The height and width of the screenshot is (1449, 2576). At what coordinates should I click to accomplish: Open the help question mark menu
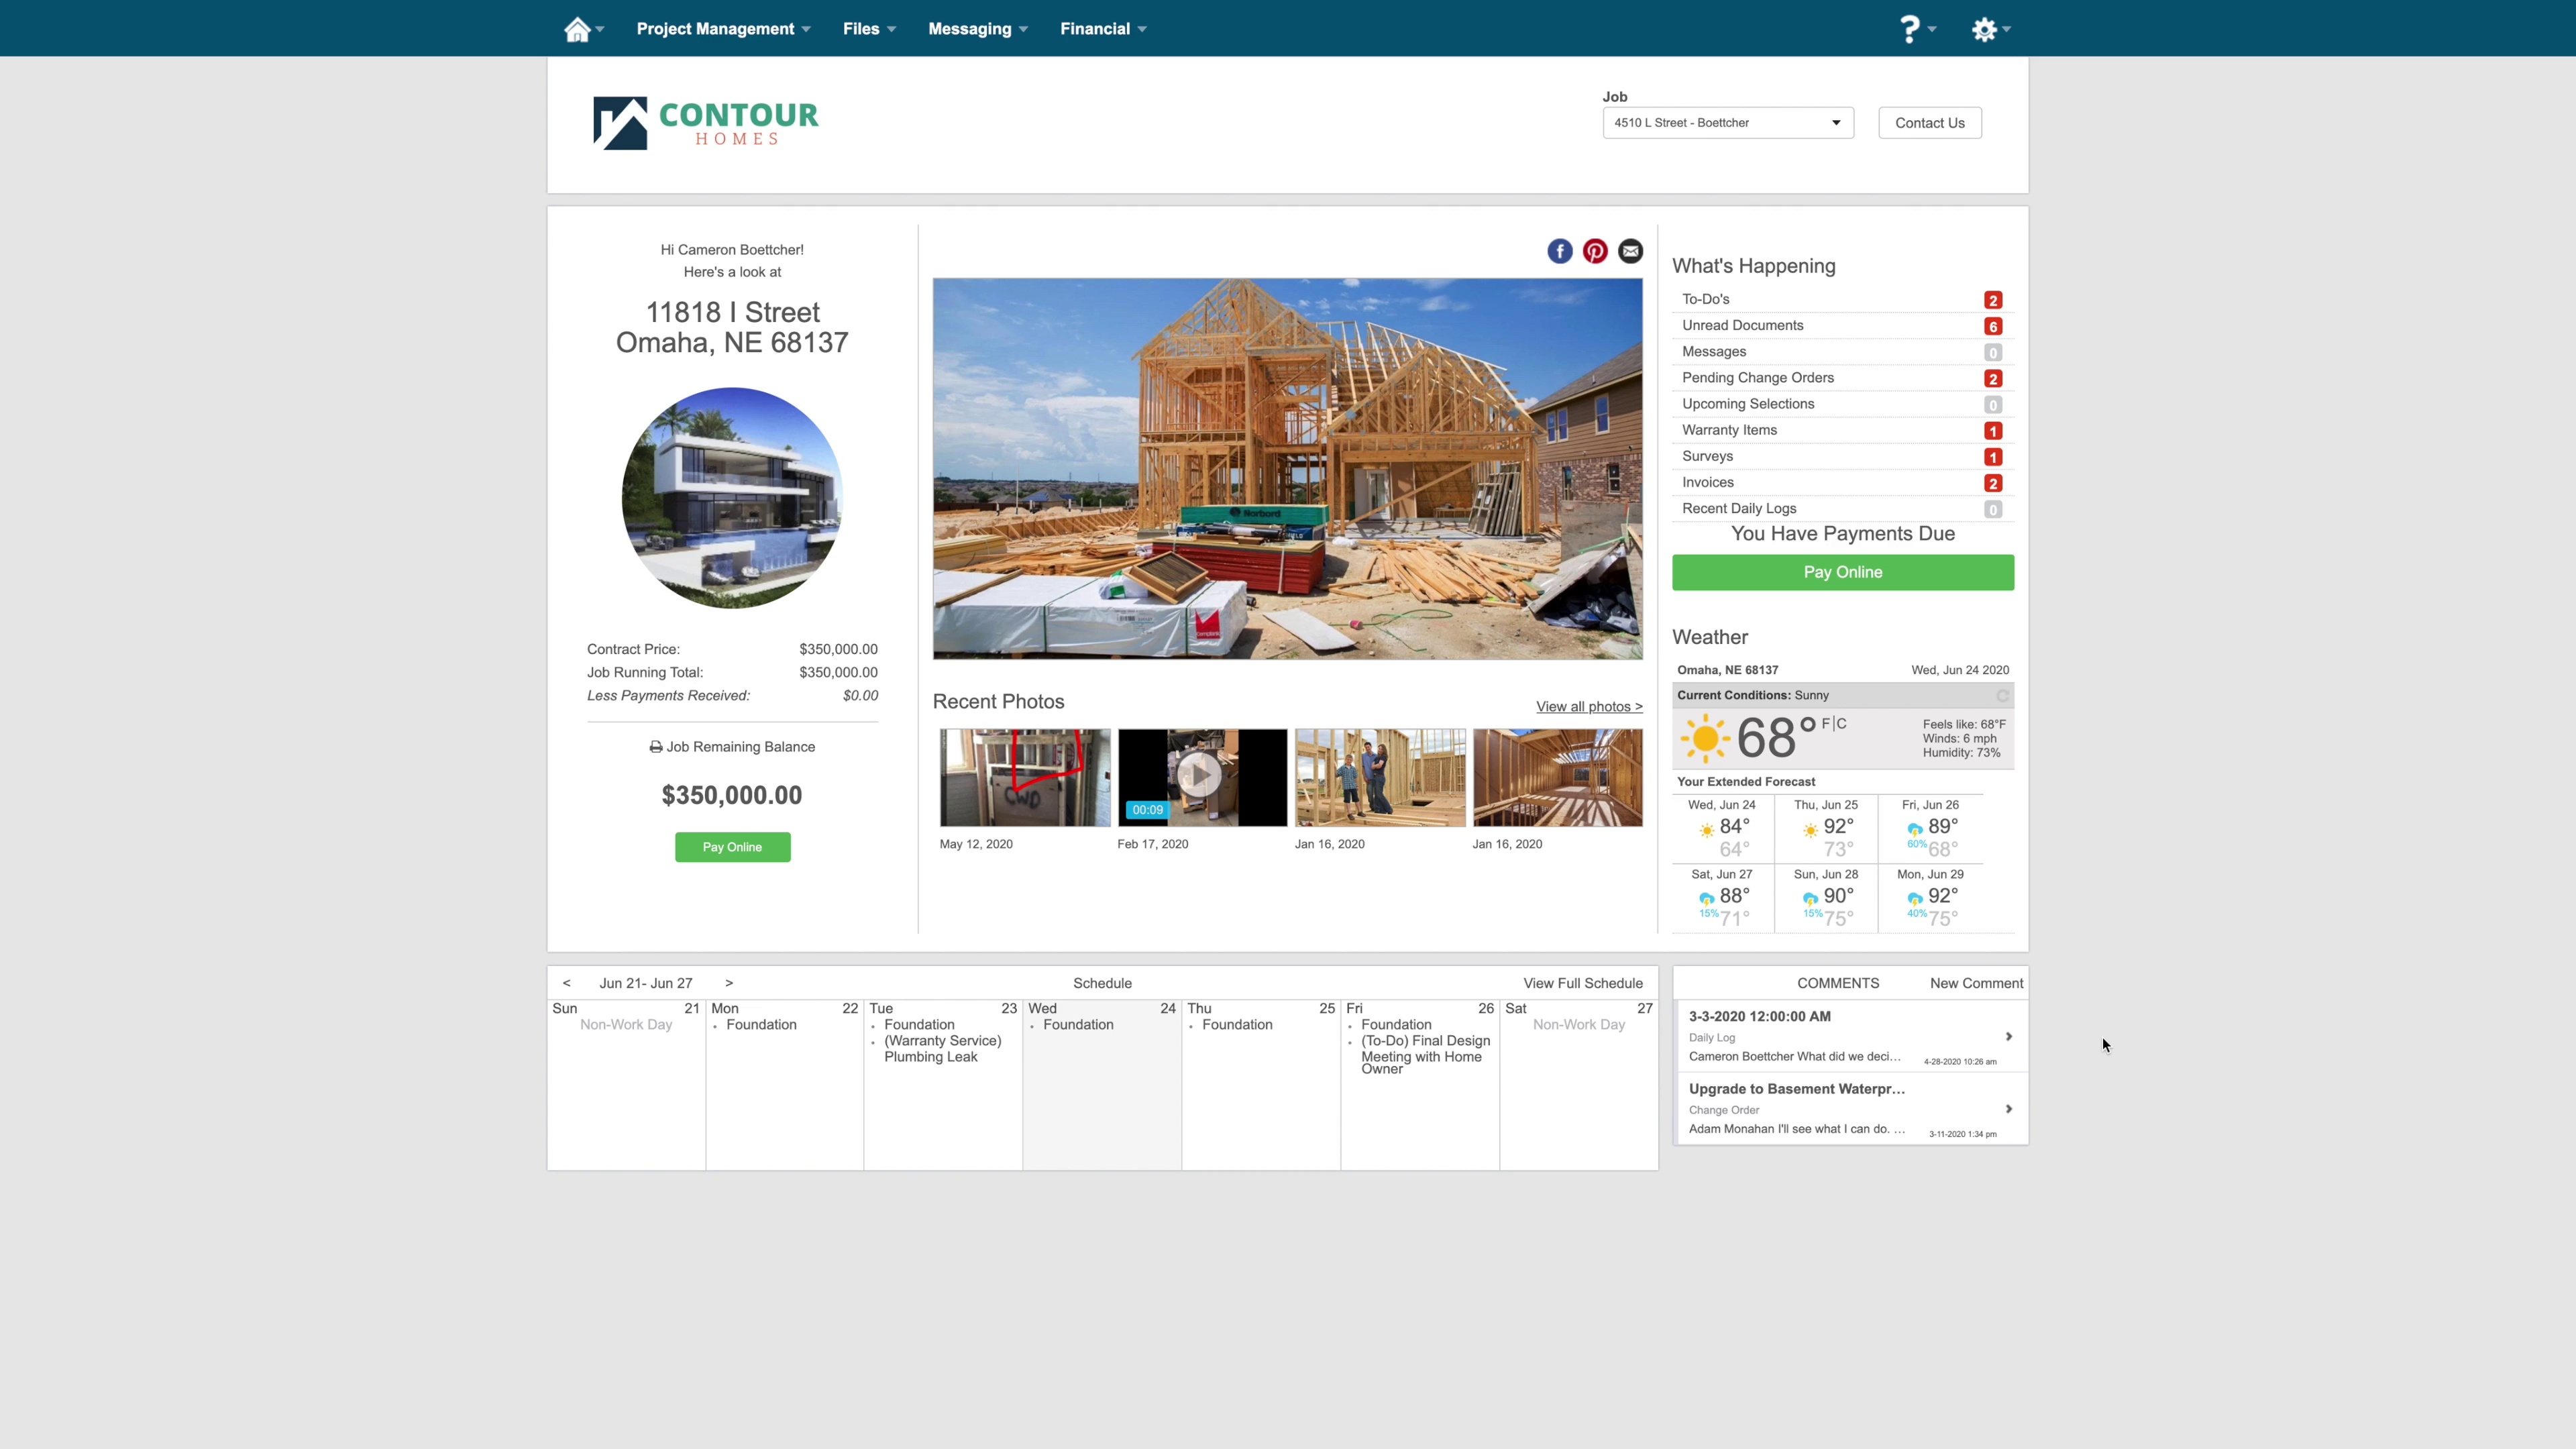[x=1909, y=29]
